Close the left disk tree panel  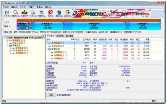pyautogui.click(x=44, y=35)
